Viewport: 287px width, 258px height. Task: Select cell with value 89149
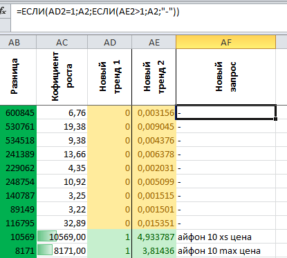[x=18, y=209]
